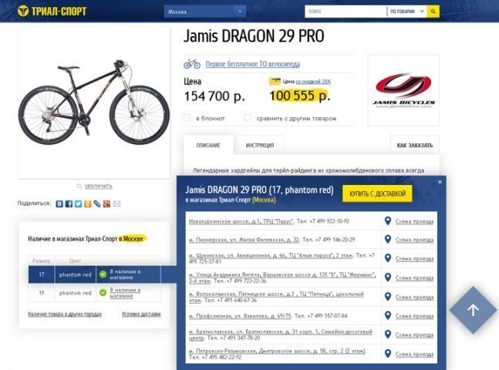Share by email envelope icon
This screenshot has height=370, width=499.
(x=116, y=203)
